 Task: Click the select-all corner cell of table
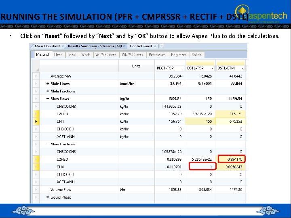[36, 66]
